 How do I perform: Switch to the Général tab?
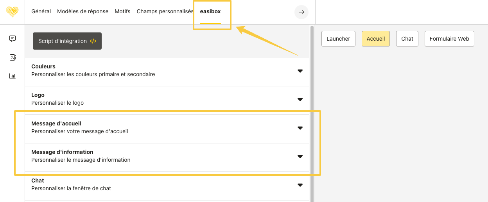(x=41, y=11)
